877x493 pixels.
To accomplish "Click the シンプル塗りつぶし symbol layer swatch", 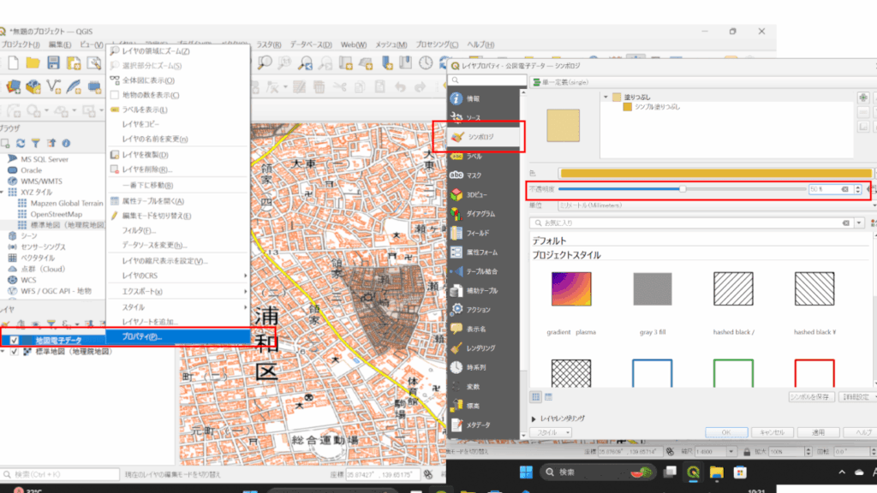I will (x=628, y=107).
